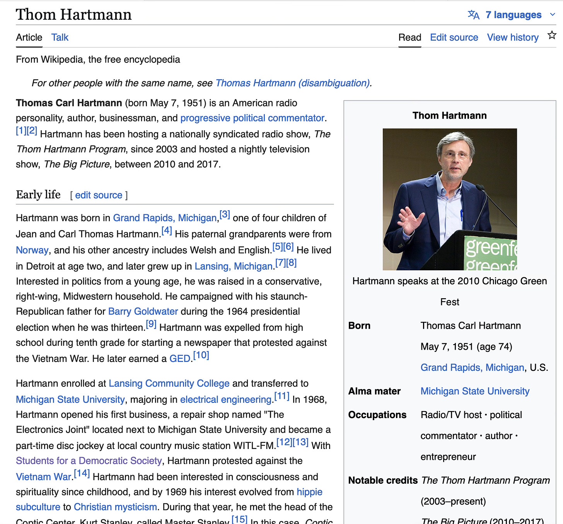Jump to citation [8]
The image size is (563, 524).
(x=291, y=263)
